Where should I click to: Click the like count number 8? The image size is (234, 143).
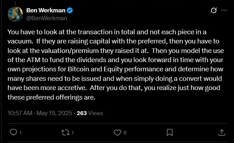click(x=125, y=133)
